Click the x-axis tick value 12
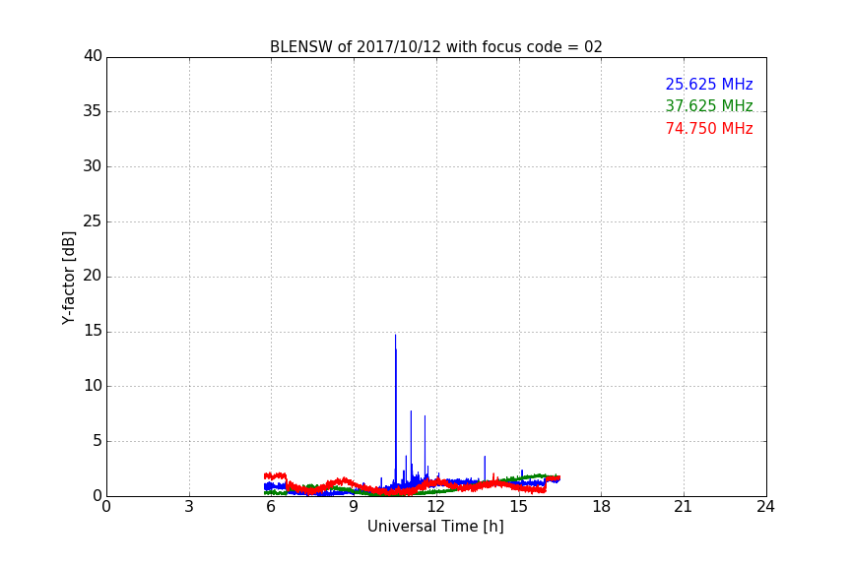851x567 pixels. pyautogui.click(x=435, y=507)
